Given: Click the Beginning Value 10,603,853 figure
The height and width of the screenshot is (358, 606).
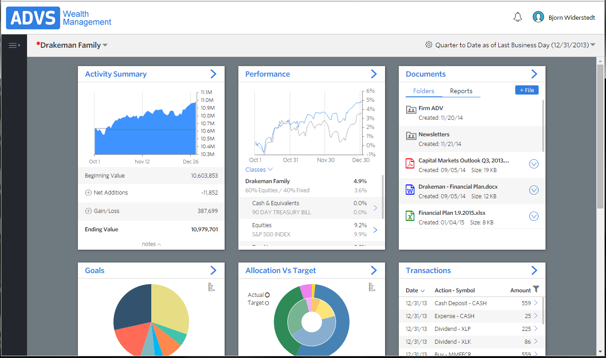Looking at the screenshot, I should coord(204,176).
